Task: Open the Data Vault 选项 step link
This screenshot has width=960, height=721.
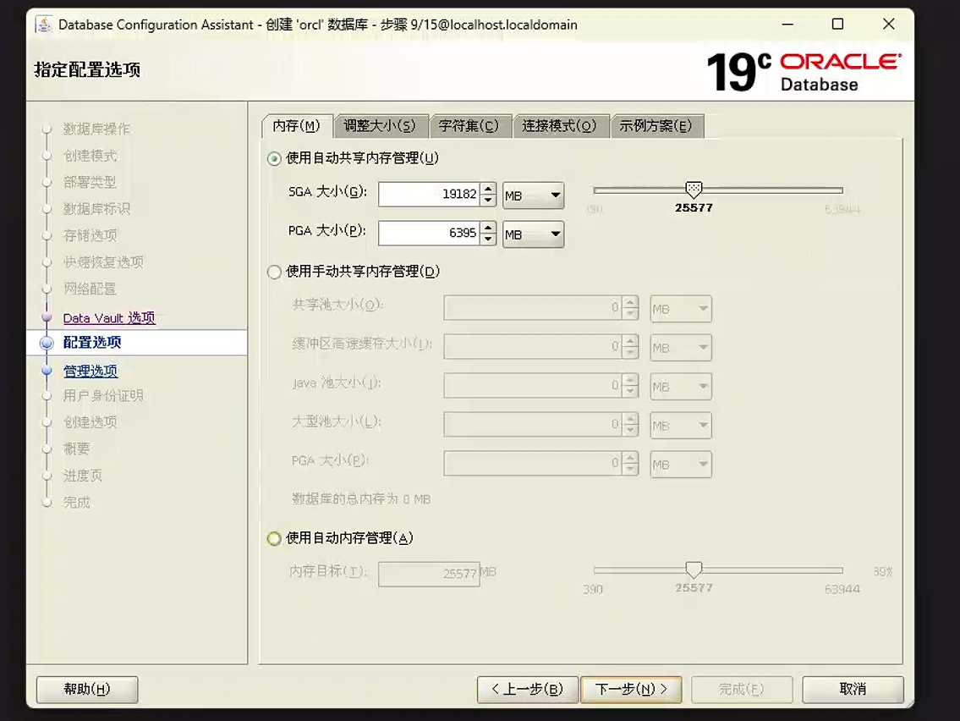Action: (x=109, y=318)
